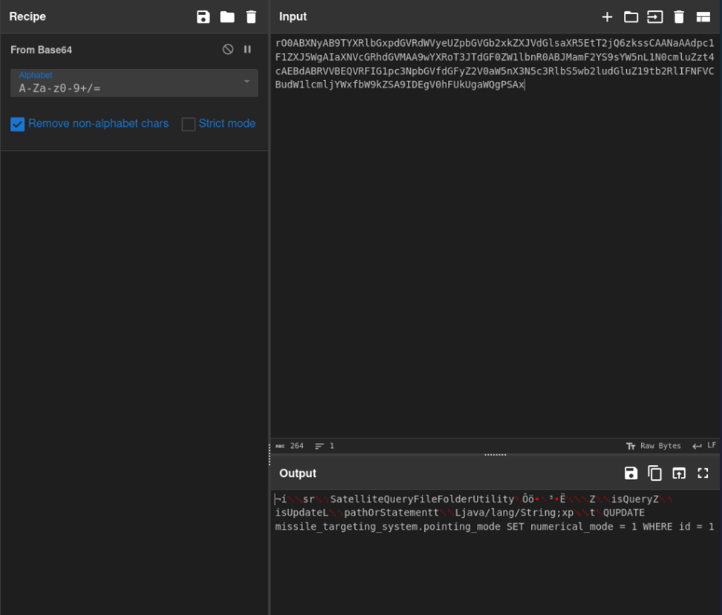This screenshot has width=722, height=615.
Task: Save output to file
Action: [631, 473]
